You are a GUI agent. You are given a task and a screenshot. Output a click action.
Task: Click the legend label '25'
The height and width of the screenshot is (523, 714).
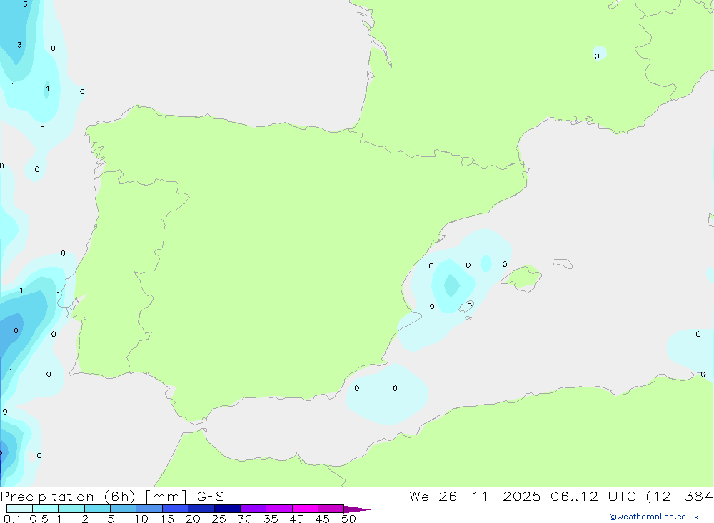[x=219, y=519]
